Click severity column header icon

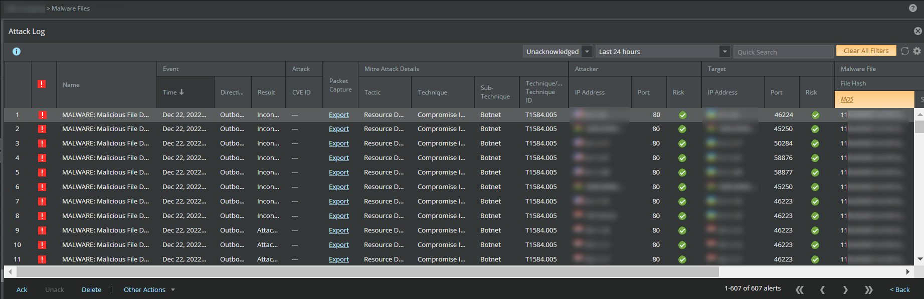(42, 84)
